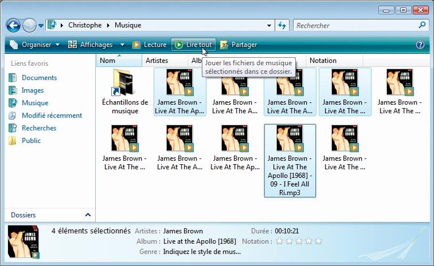This screenshot has width=434, height=266.
Task: Click Lecture in the toolbar
Action: [150, 45]
